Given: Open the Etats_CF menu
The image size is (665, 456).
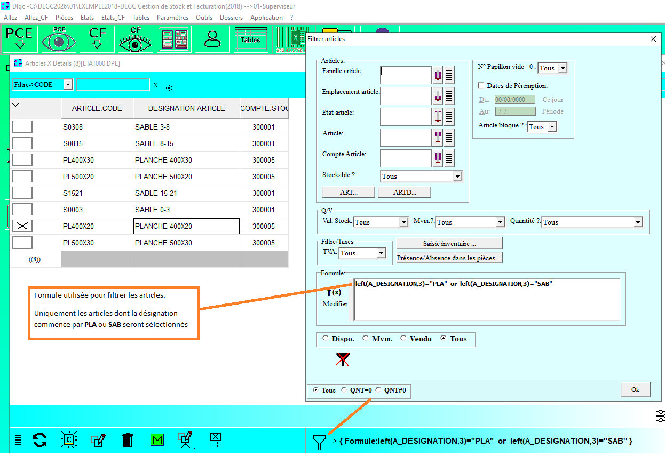Looking at the screenshot, I should 113,17.
